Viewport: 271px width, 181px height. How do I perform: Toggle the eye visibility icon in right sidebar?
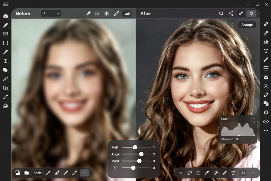click(x=266, y=121)
